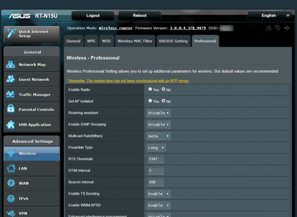Select the Professional tab

point(205,41)
